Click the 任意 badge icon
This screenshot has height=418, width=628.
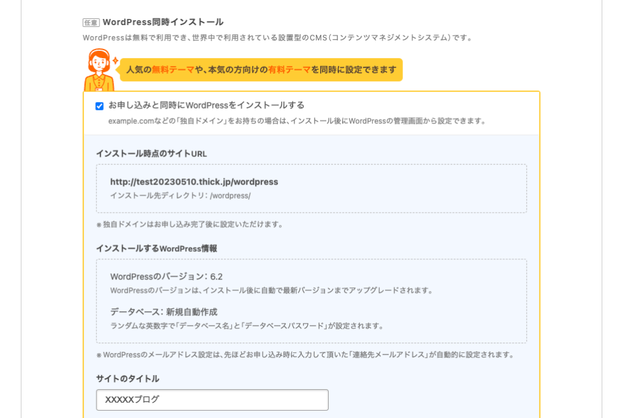click(x=91, y=23)
